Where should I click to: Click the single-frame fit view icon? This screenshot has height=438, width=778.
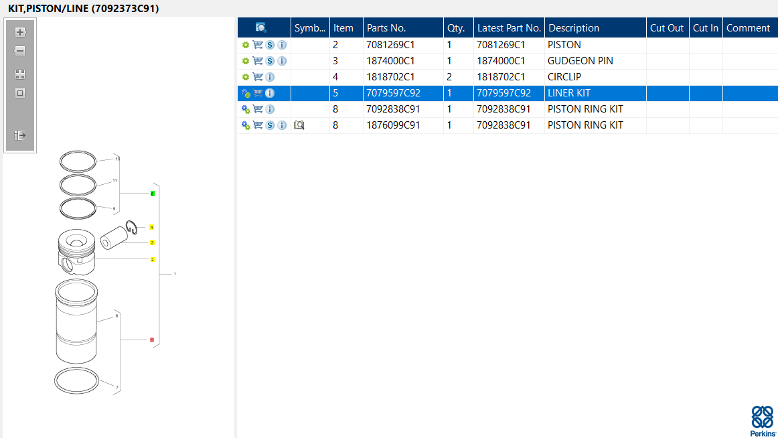pyautogui.click(x=20, y=93)
